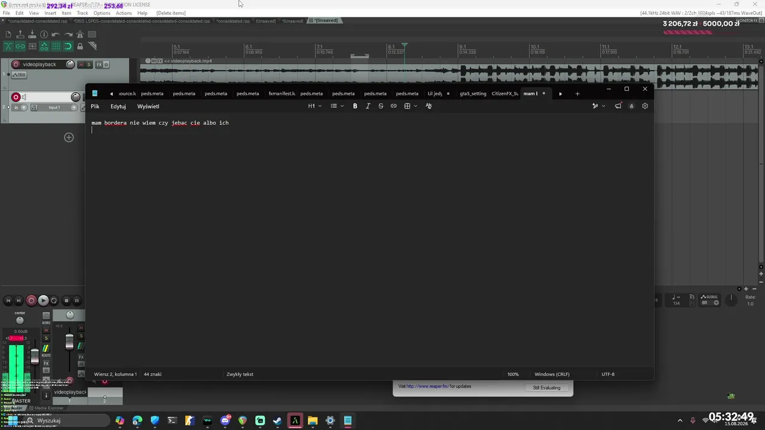The height and width of the screenshot is (430, 765).
Task: Apply bold formatting in Notepad
Action: pos(355,106)
